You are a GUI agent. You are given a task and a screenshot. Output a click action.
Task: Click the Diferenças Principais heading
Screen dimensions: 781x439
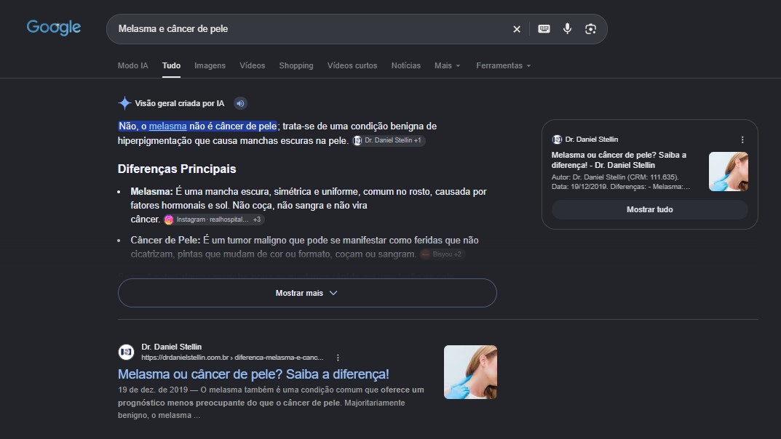(177, 169)
